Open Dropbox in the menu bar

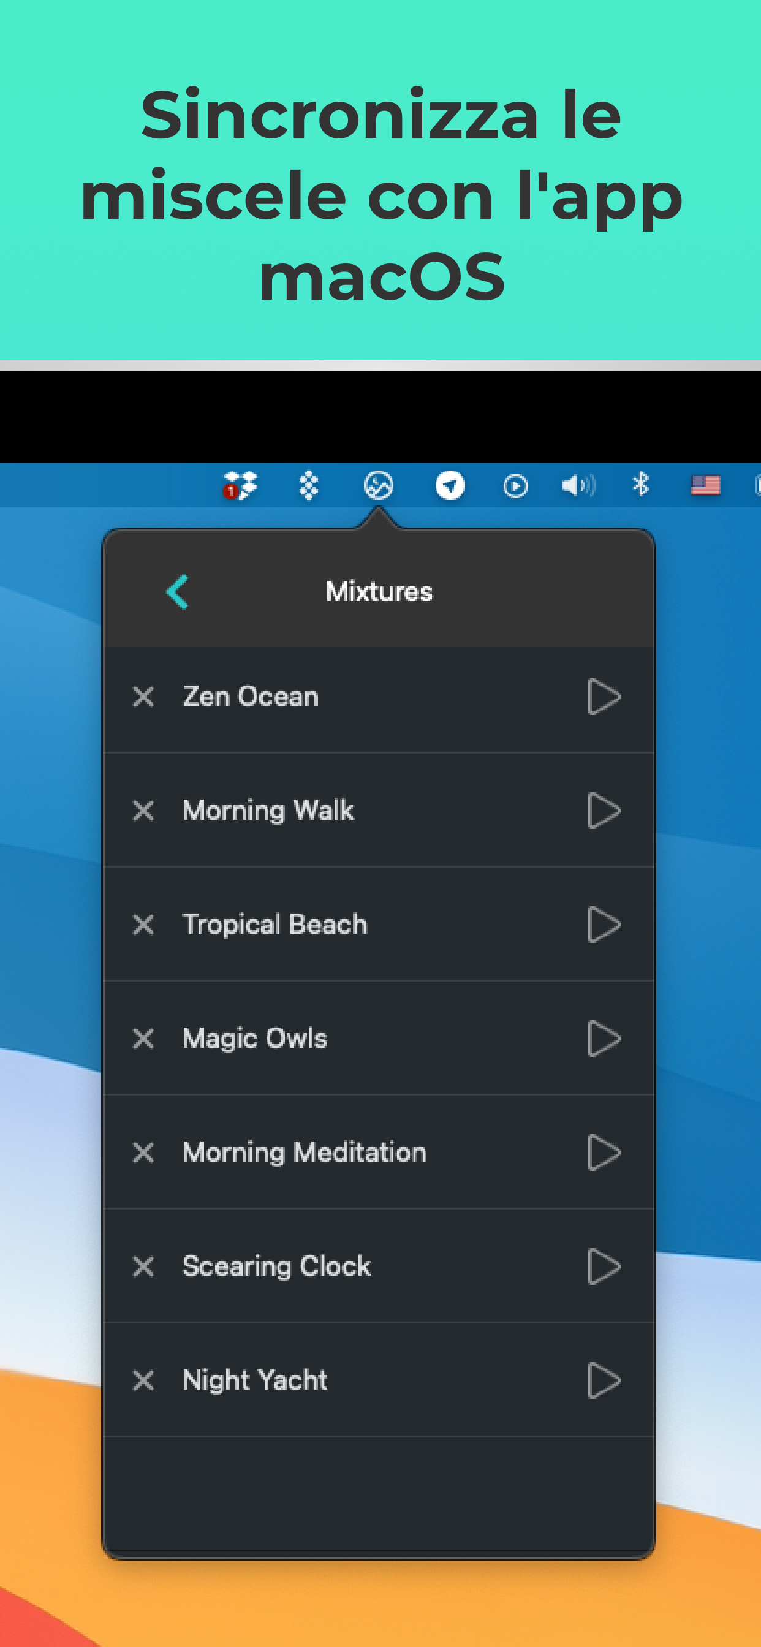[x=240, y=486]
